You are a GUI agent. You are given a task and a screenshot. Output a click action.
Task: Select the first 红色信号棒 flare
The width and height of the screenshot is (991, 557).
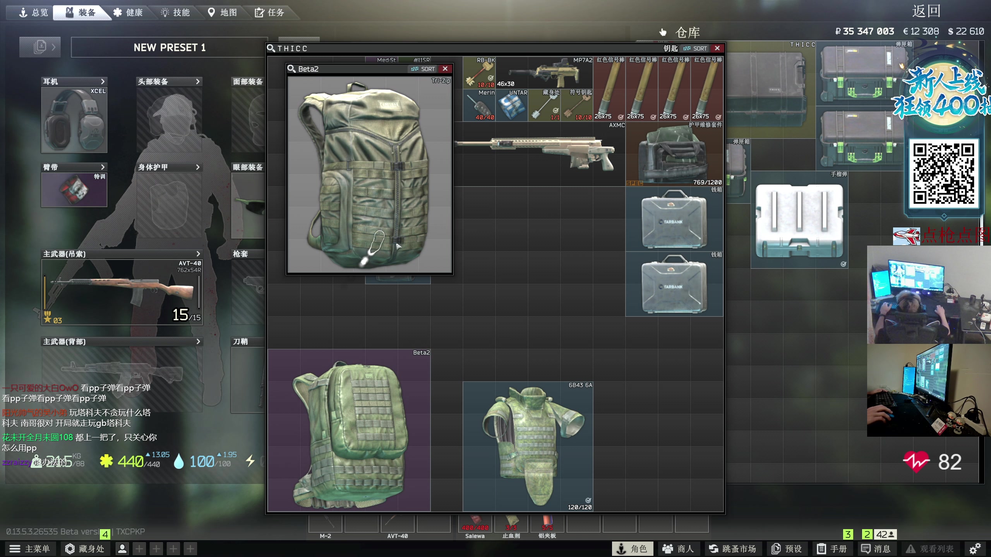tap(610, 89)
